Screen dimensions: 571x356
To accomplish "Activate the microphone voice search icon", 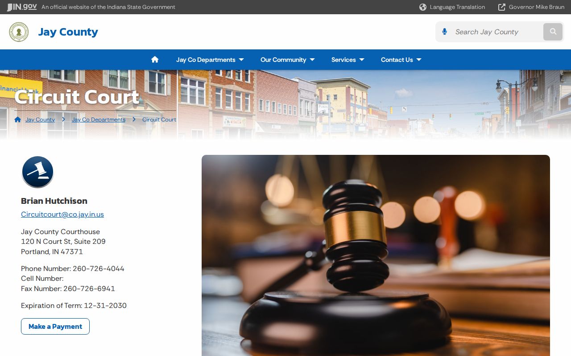I will coord(444,32).
